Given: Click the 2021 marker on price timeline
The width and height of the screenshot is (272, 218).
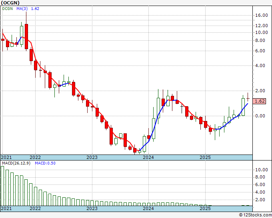Looking at the screenshot, I should [x=6, y=157].
